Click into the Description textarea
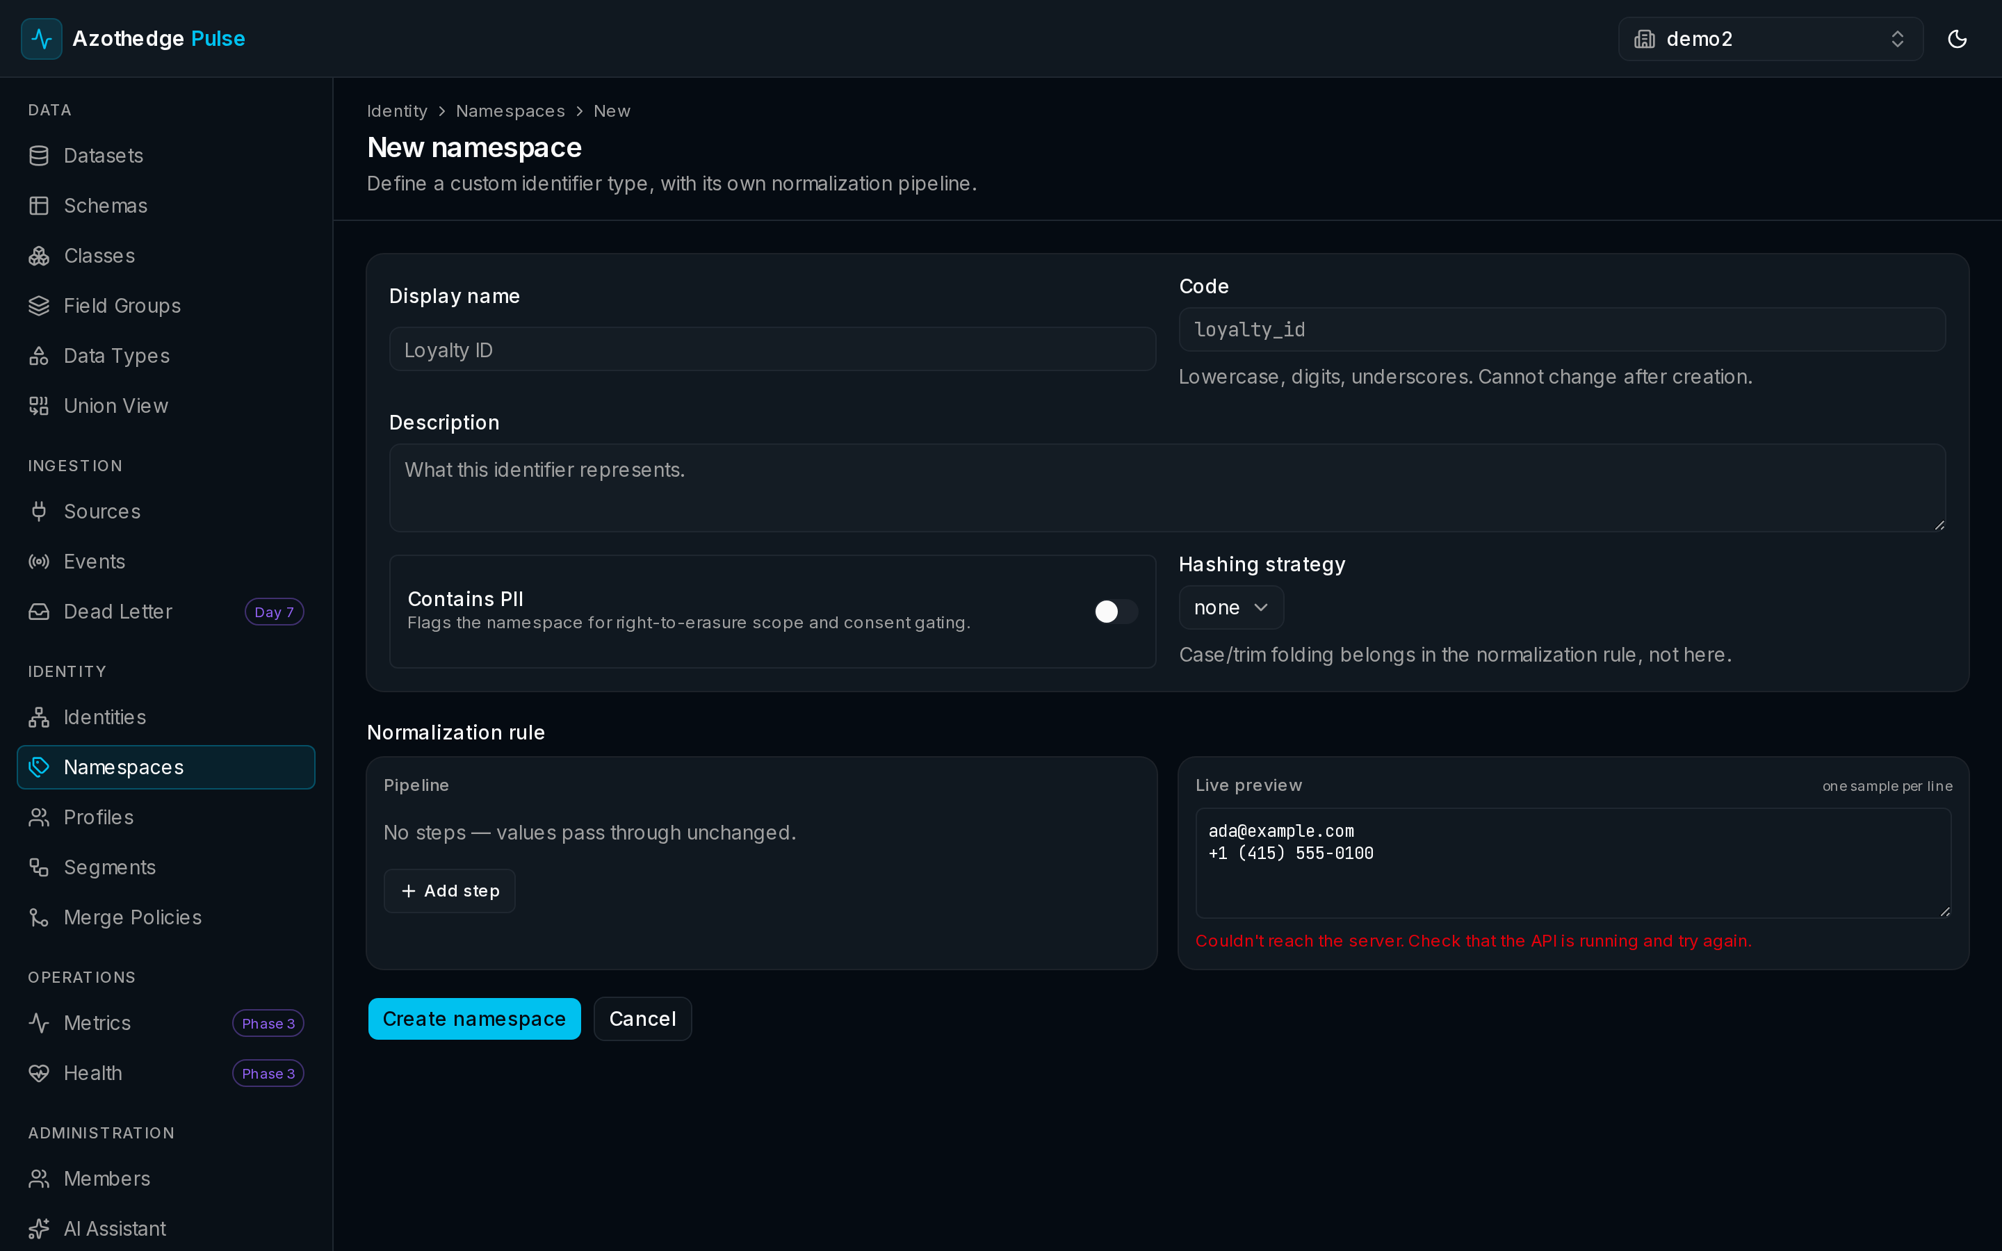Image resolution: width=2002 pixels, height=1251 pixels. click(1167, 488)
